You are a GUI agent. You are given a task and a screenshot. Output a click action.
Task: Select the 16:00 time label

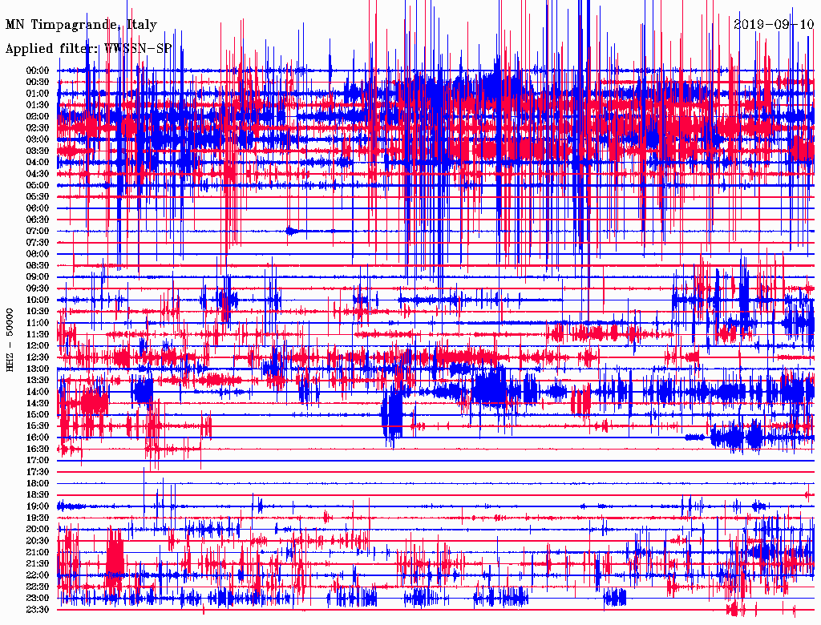(38, 437)
